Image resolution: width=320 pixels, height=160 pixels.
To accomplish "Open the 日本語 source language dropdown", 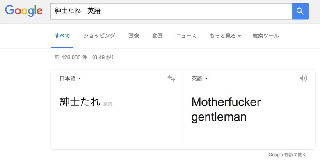I will click(71, 78).
